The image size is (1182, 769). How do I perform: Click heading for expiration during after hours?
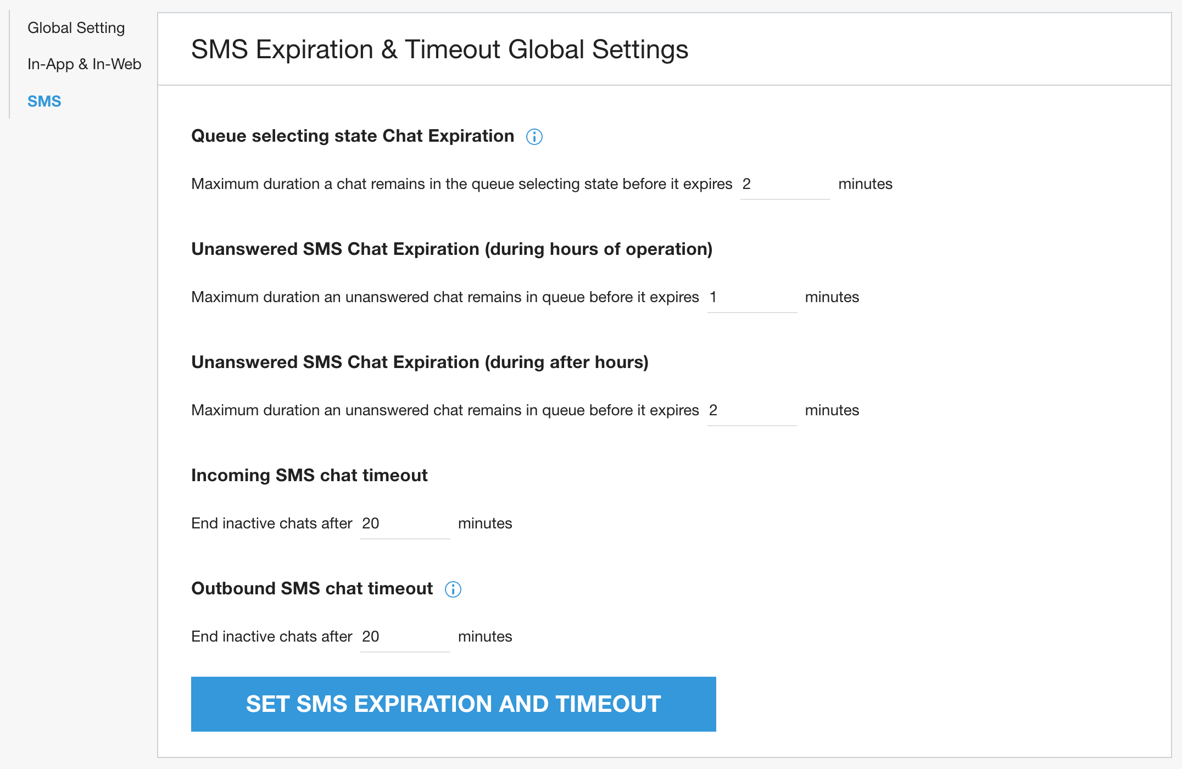coord(420,363)
